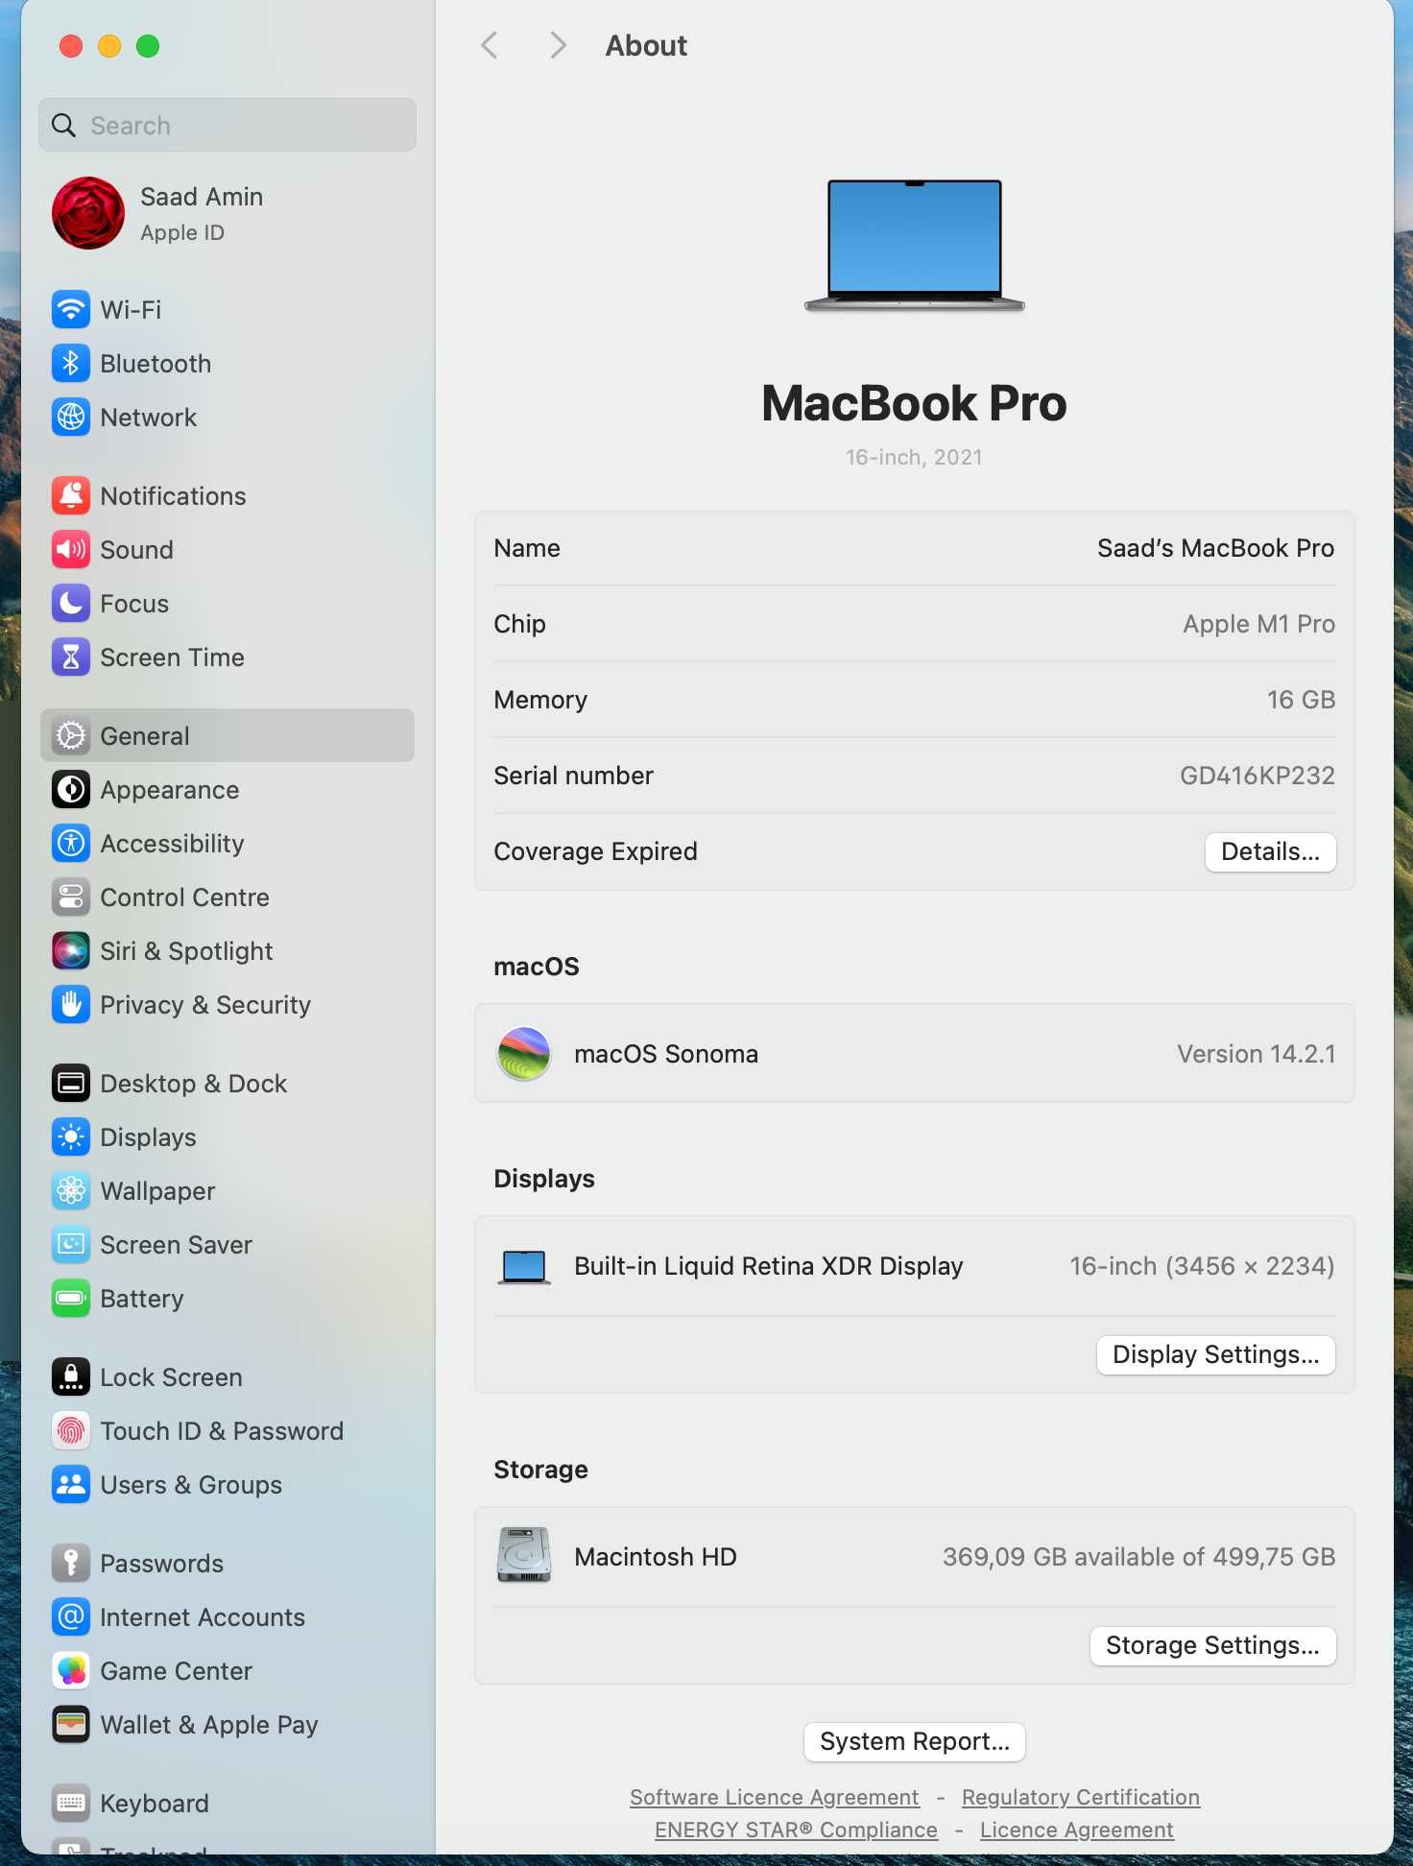Screen dimensions: 1413x1866
Task: Open Regulatory Certification link
Action: [1081, 1797]
